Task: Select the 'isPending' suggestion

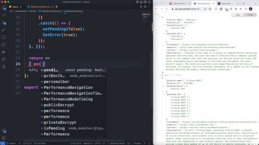Action: (x=74, y=128)
